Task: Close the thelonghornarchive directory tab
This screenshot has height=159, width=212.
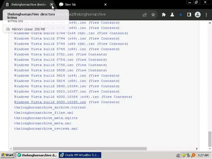Action: pyautogui.click(x=52, y=5)
